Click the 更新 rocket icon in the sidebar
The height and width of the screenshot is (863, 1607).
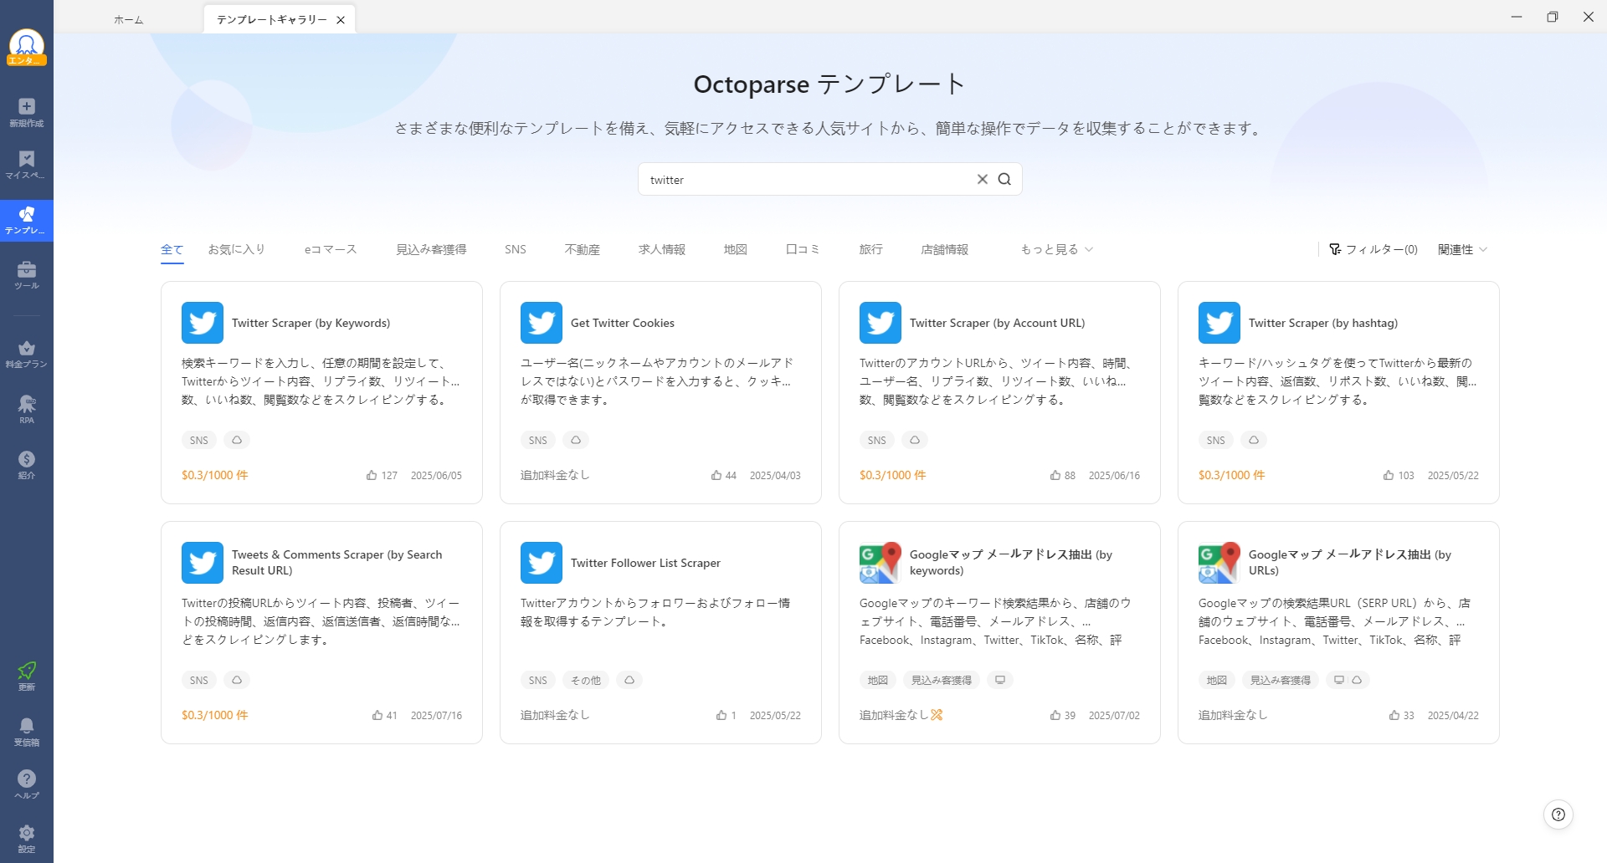click(x=27, y=677)
